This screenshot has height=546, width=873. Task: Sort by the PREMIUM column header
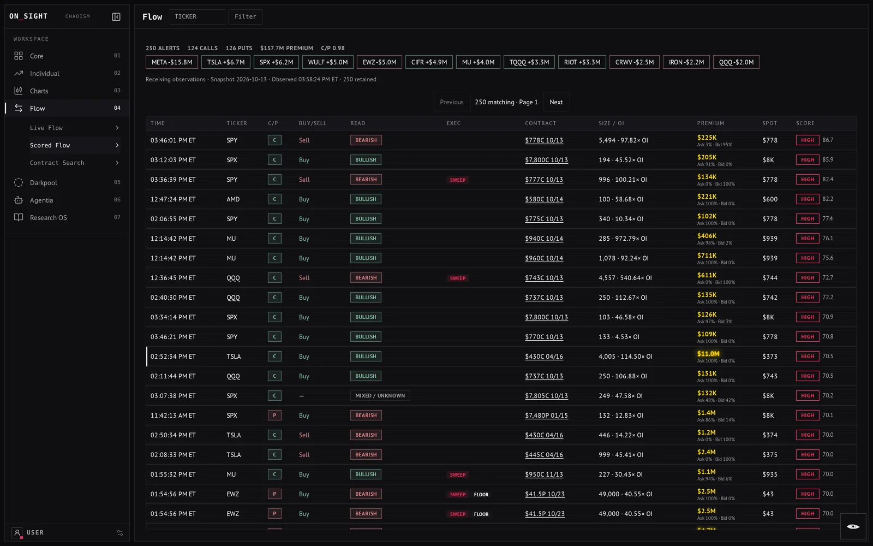(710, 123)
